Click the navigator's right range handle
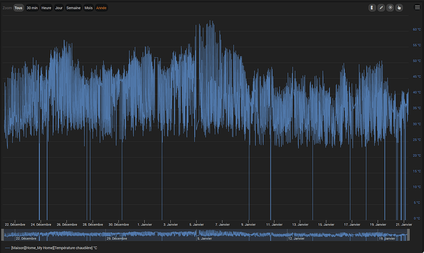 [408, 235]
